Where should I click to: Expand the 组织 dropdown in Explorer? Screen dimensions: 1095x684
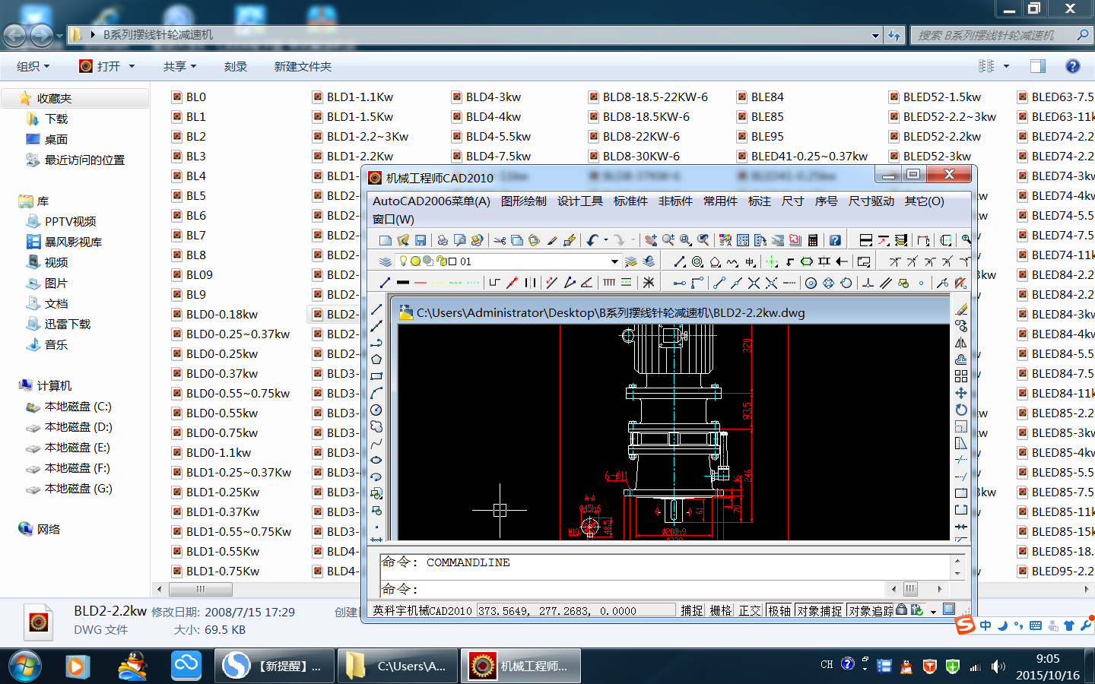tap(33, 67)
